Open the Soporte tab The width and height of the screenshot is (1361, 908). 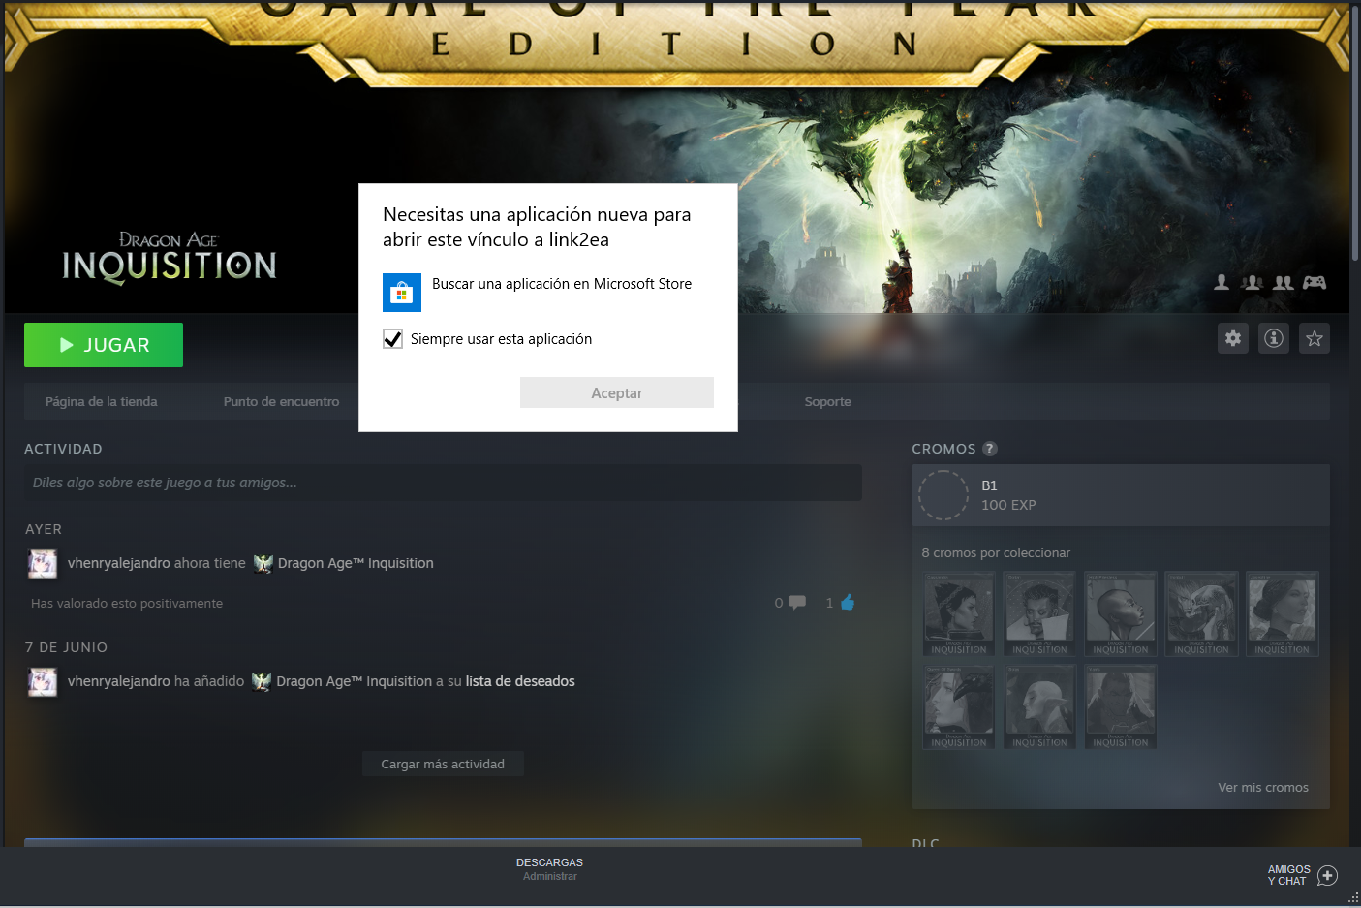tap(827, 401)
